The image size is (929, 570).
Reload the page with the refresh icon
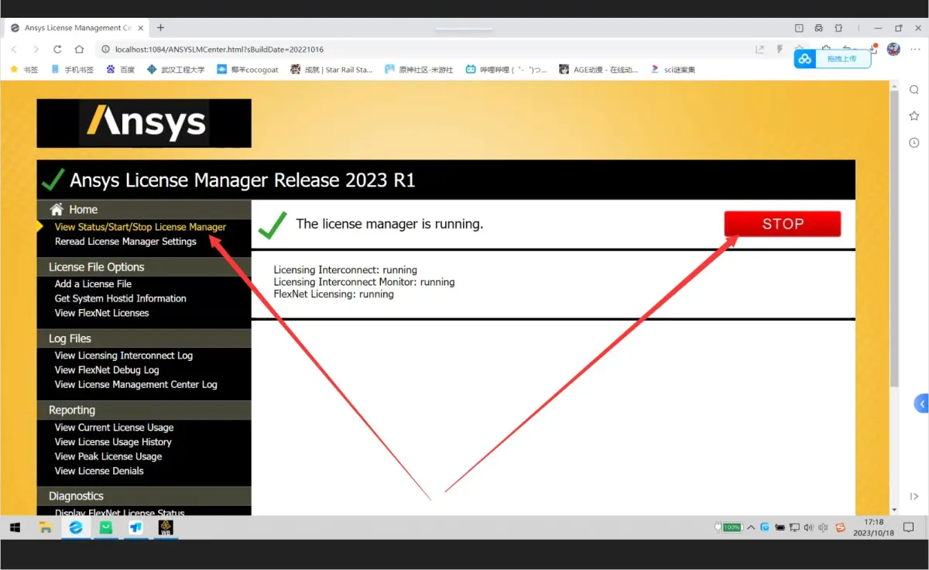[x=57, y=49]
